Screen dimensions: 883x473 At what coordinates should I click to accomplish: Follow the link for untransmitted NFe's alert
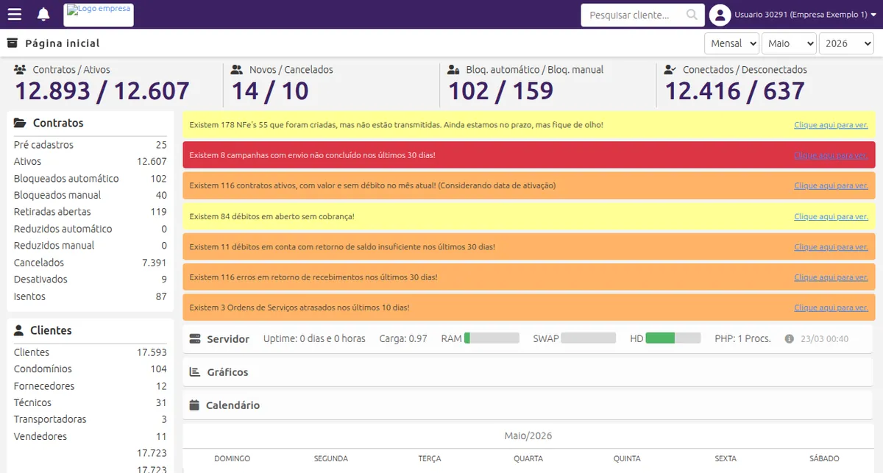(x=831, y=125)
